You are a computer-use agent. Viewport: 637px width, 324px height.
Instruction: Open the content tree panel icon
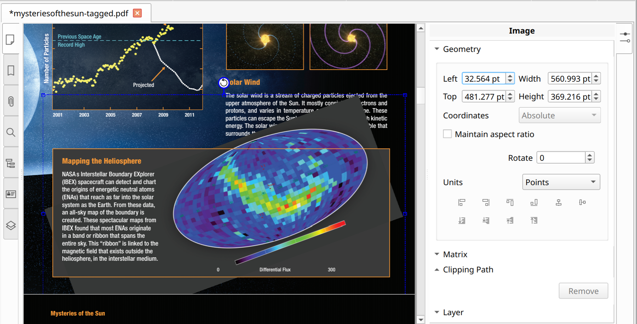point(11,163)
